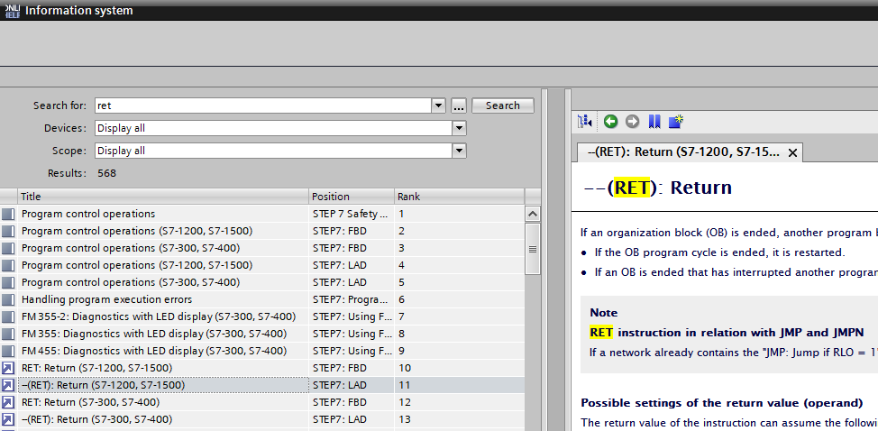Click the ellipsis button beside search field
The width and height of the screenshot is (878, 431).
tap(459, 105)
